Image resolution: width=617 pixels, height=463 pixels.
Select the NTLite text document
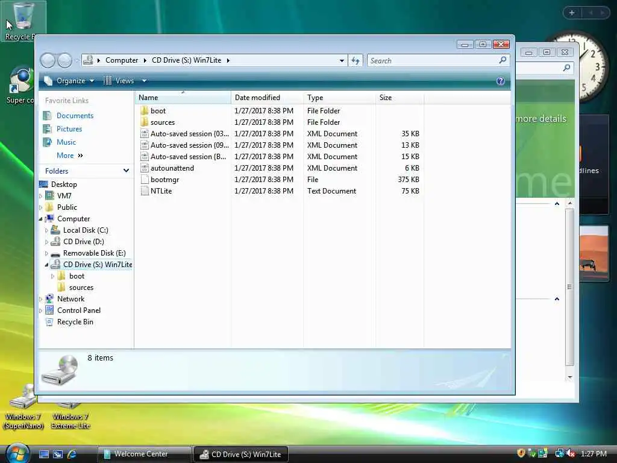(x=161, y=191)
